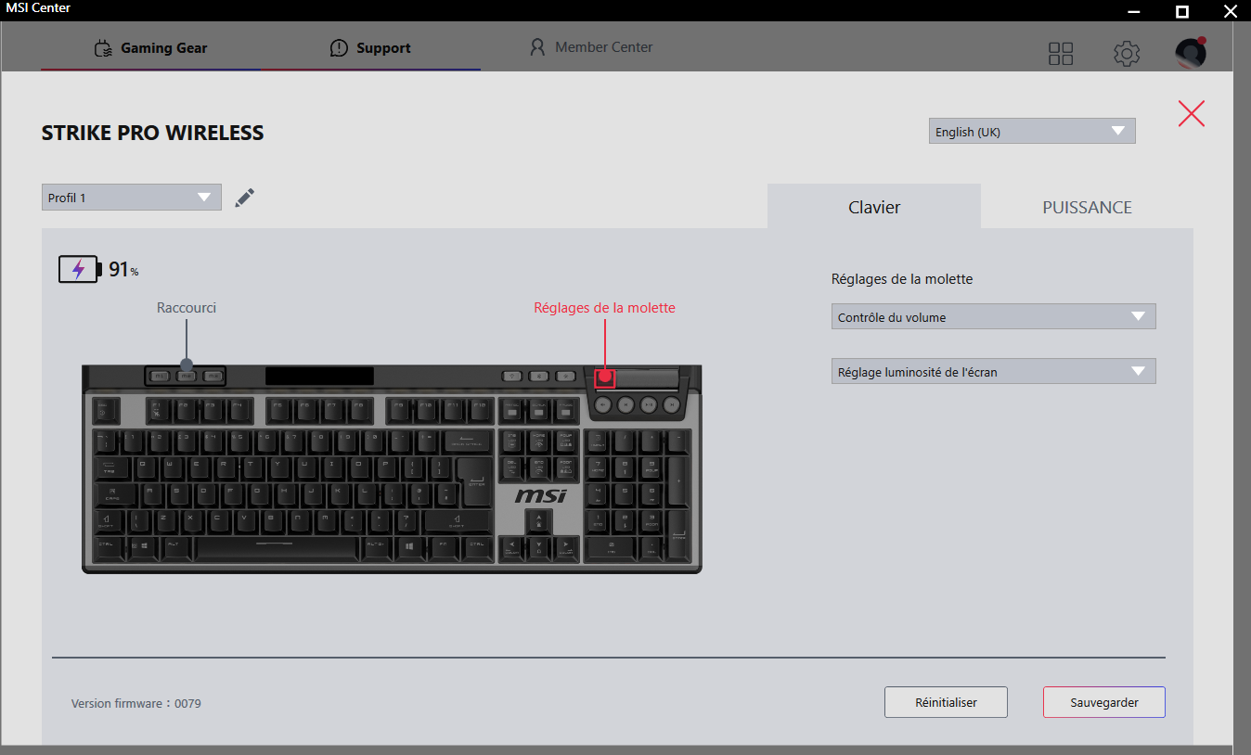Click the M1 macro key on the keyboard
Viewport: 1251px width, 755px height.
pyautogui.click(x=160, y=376)
